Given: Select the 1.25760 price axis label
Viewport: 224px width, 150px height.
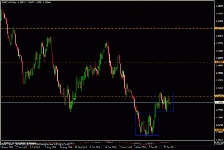Looking at the screenshot, I should tap(219, 125).
